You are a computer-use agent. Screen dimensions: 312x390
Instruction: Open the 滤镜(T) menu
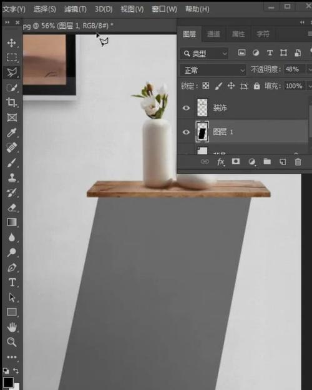tap(76, 9)
